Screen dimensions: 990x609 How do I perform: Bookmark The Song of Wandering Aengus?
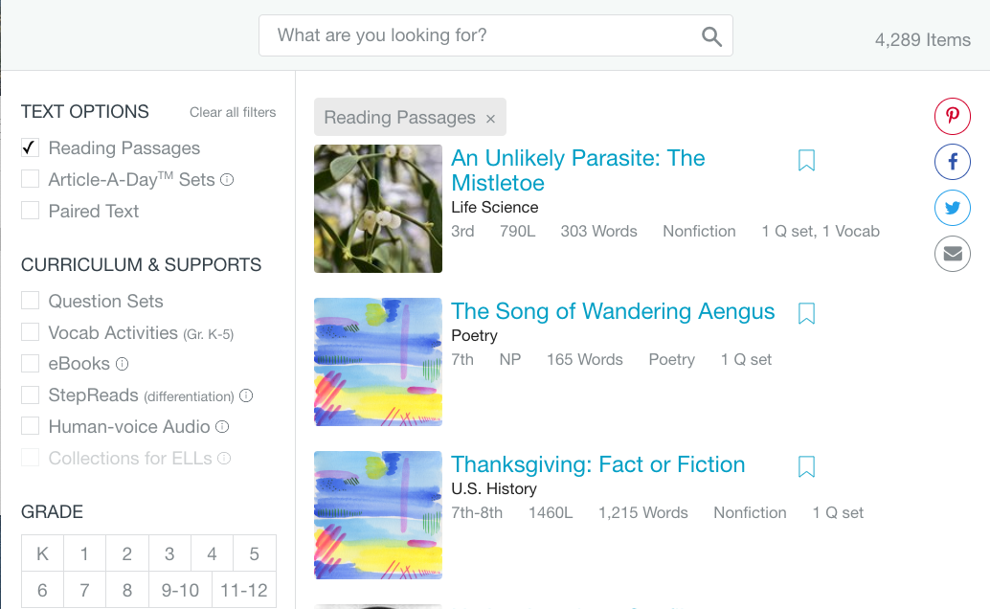tap(806, 313)
